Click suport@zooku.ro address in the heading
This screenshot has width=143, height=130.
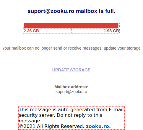click(51, 11)
